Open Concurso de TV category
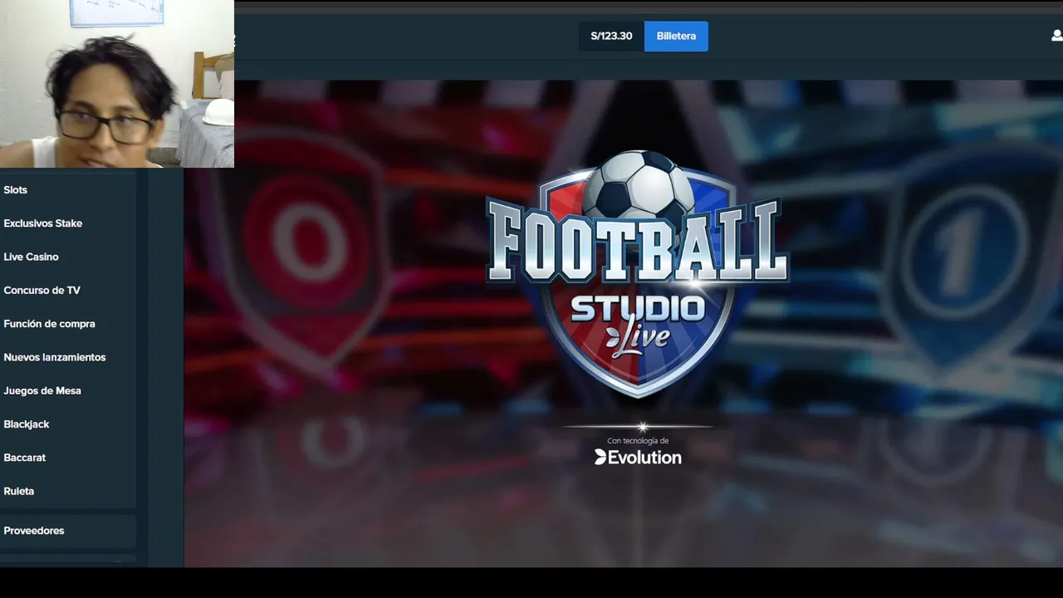The height and width of the screenshot is (598, 1063). pyautogui.click(x=42, y=291)
